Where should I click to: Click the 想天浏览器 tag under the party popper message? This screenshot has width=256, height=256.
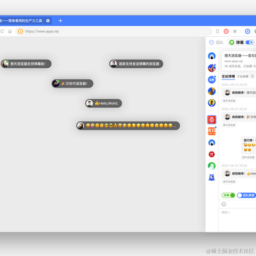click(229, 125)
